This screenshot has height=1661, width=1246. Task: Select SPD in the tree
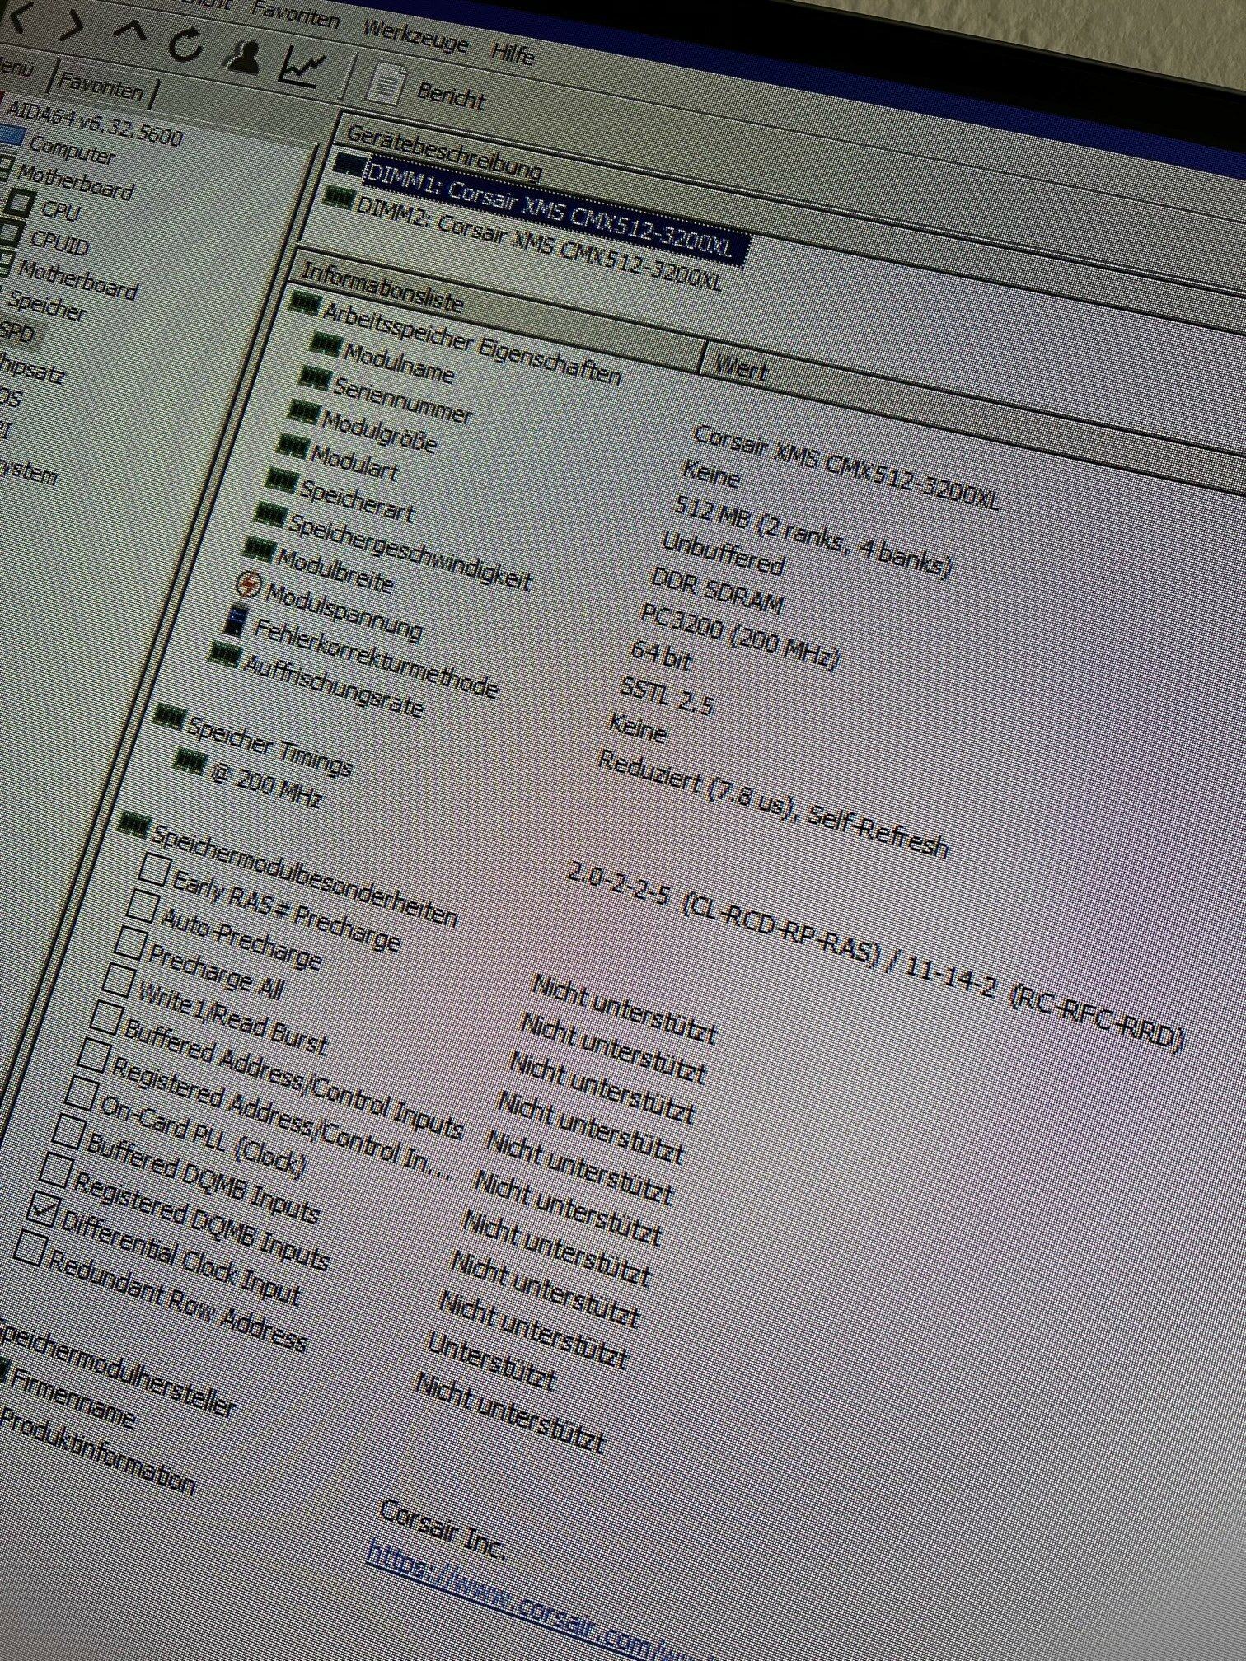(16, 332)
